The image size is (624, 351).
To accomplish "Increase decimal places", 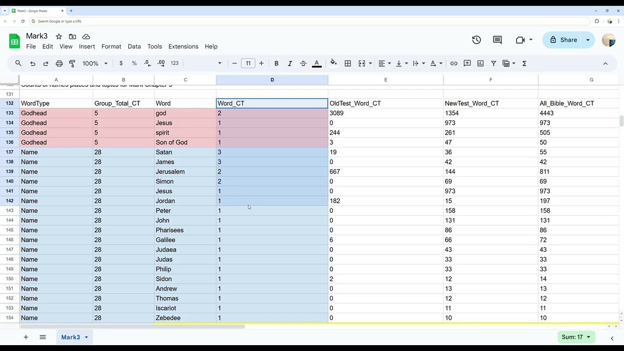I will [161, 63].
